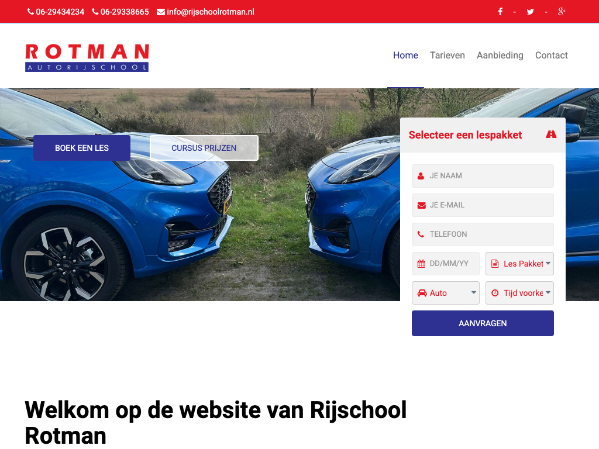599x449 pixels.
Task: Open the Twitter icon link
Action: 530,12
